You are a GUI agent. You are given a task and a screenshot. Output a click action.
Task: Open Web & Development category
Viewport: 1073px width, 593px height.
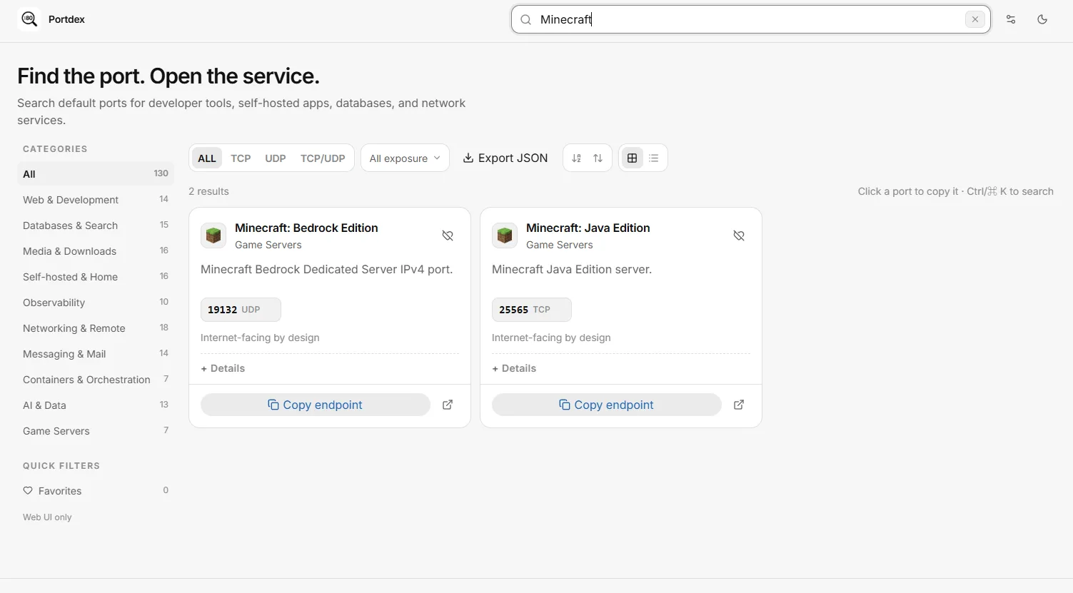(x=96, y=200)
